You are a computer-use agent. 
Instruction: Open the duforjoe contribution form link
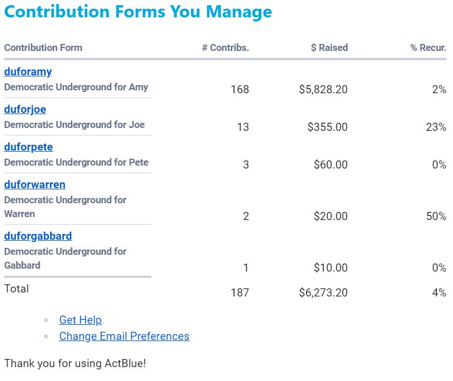coord(25,109)
